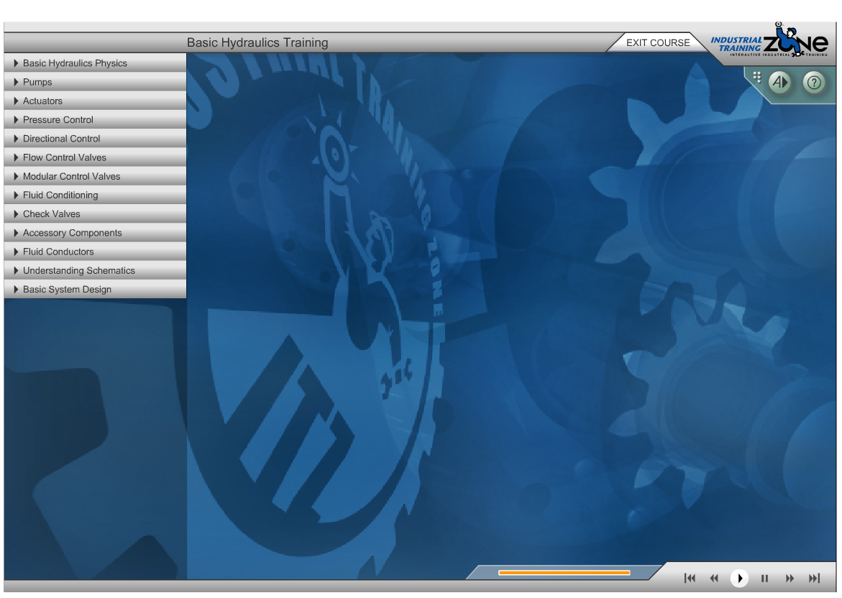Expand the Basic Hydraulics Physics arrow

coord(16,63)
